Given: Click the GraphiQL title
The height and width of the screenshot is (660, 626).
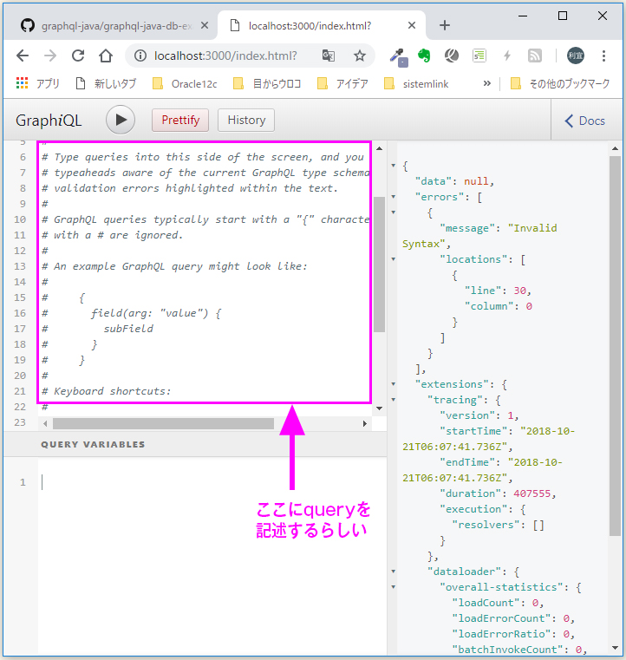Looking at the screenshot, I should click(x=49, y=121).
